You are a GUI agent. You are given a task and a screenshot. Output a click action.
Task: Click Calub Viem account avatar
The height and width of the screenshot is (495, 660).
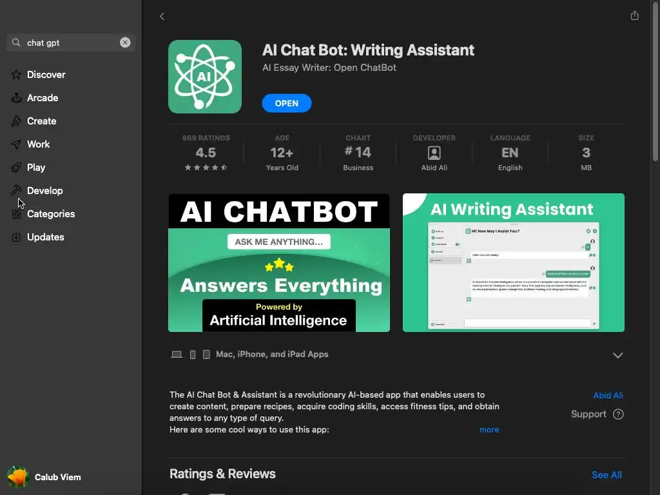[x=17, y=478]
